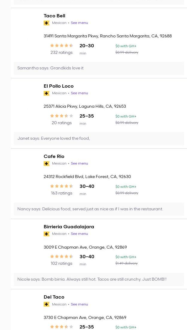
Task: Click the GH+ badge under Birrieria Guadalajara
Action: point(46,234)
